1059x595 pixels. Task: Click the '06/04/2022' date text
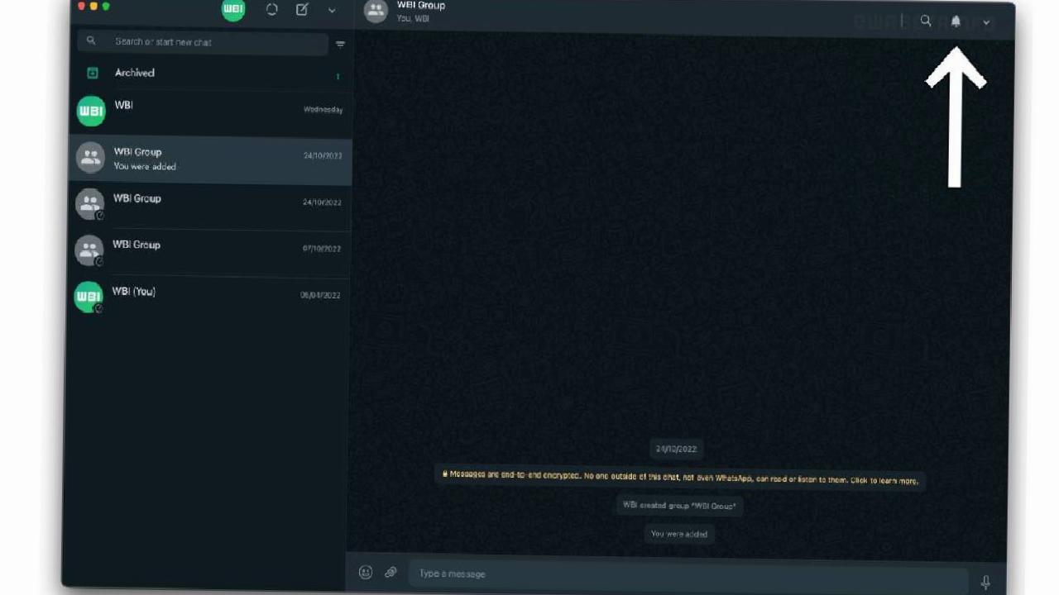[320, 295]
